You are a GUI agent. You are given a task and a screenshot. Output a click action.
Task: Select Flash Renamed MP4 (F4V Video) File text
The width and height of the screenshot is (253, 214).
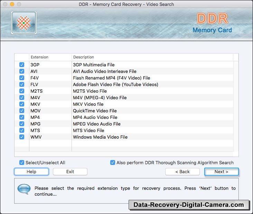coord(112,78)
